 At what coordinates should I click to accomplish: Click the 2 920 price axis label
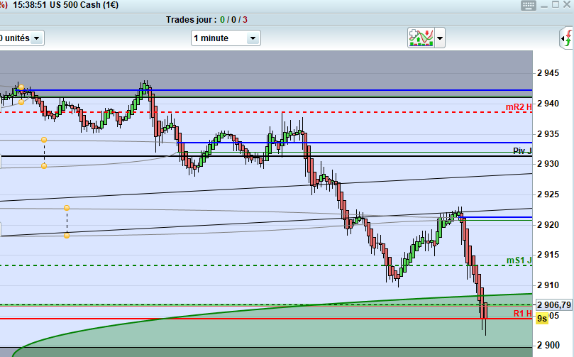click(x=548, y=224)
